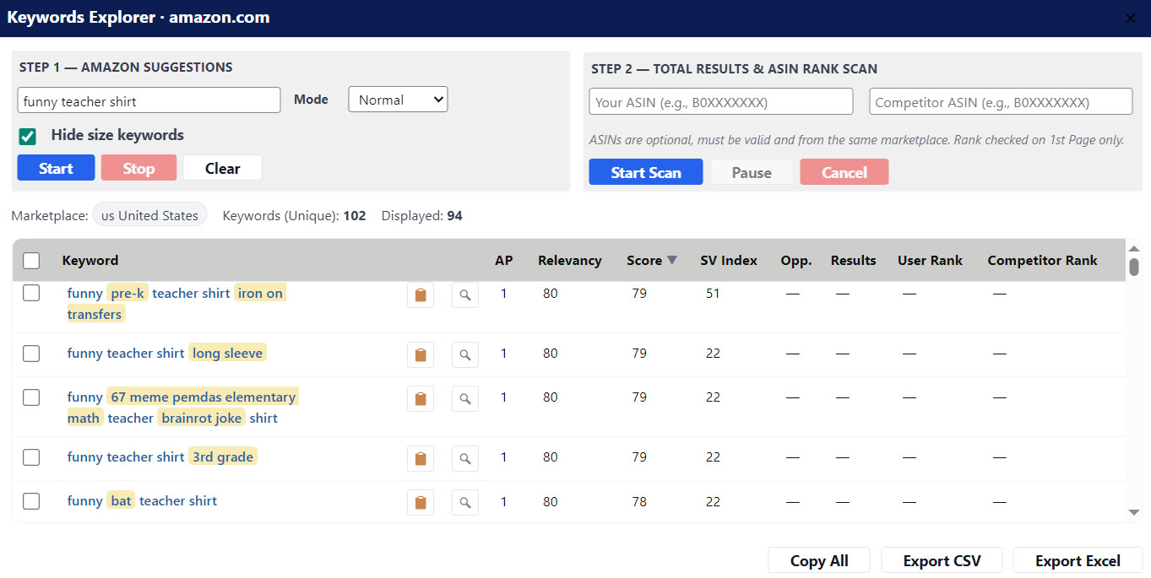Open the keyword link "funny bat teacher shirt"

[142, 501]
